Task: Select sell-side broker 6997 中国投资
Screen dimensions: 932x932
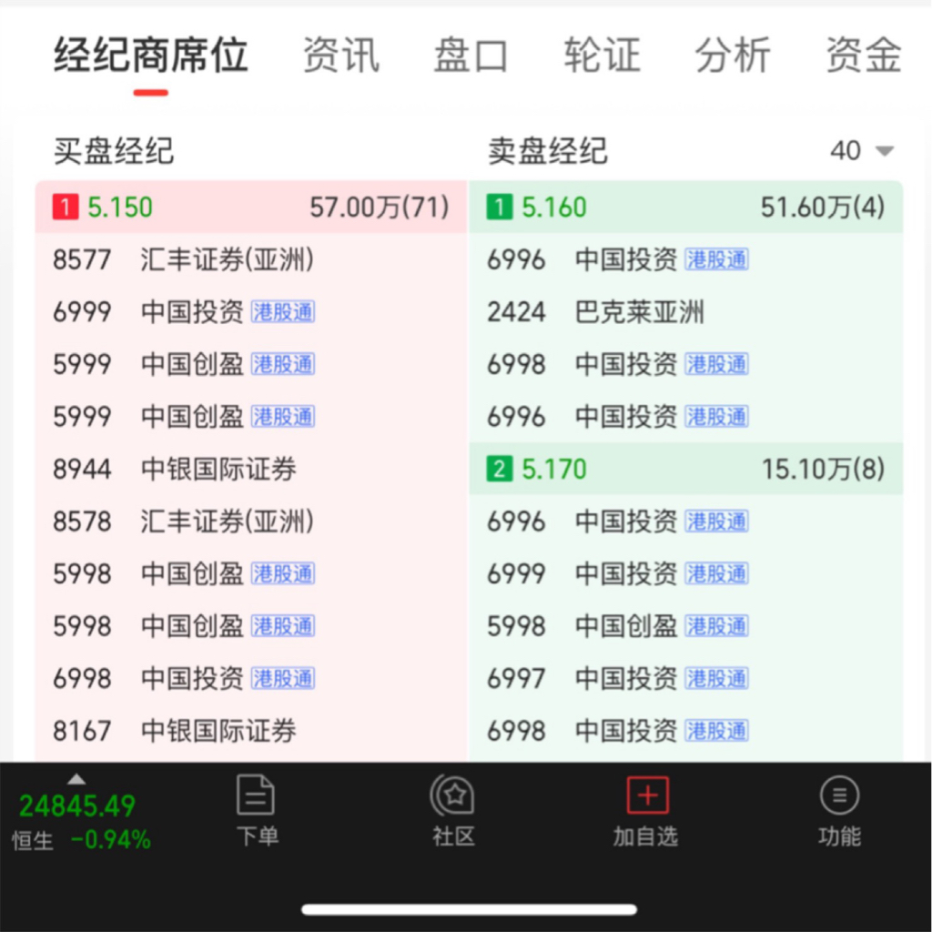Action: [686, 678]
